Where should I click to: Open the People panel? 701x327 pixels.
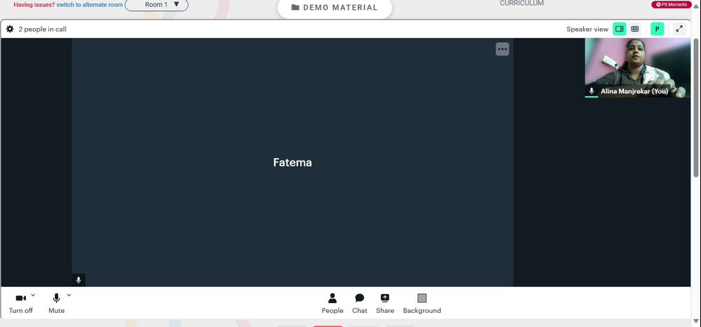pos(332,304)
